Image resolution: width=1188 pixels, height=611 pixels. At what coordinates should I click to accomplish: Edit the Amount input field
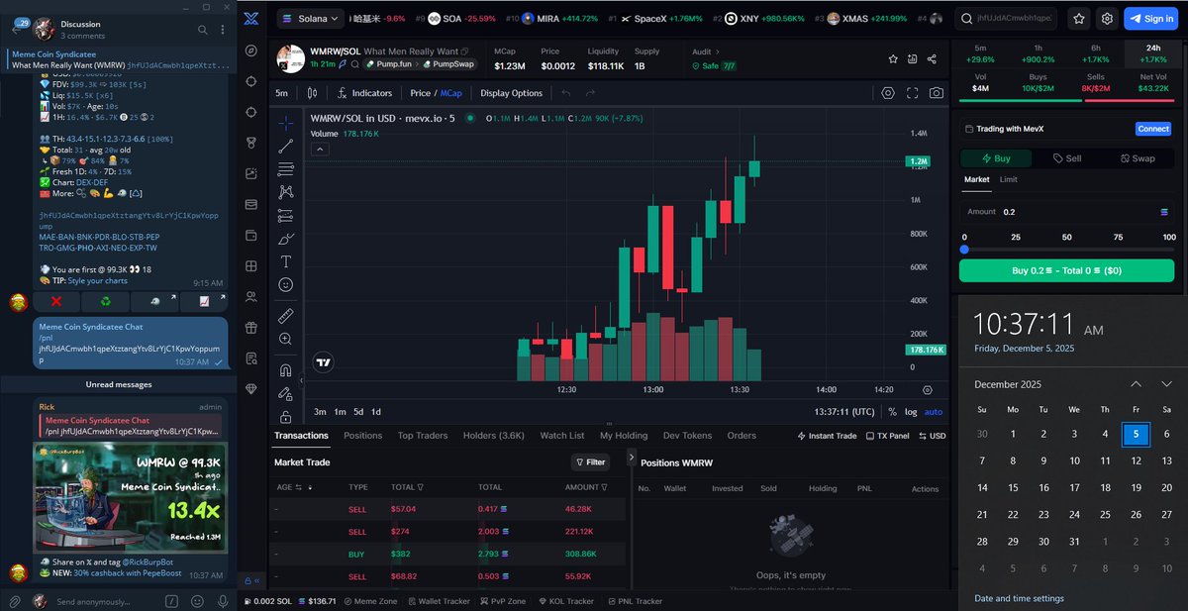tap(1067, 211)
